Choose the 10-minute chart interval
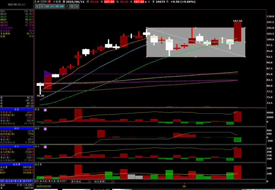This screenshot has width=275, height=190. point(47,6)
